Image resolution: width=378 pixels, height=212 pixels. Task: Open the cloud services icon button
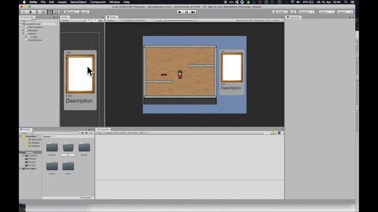point(293,12)
